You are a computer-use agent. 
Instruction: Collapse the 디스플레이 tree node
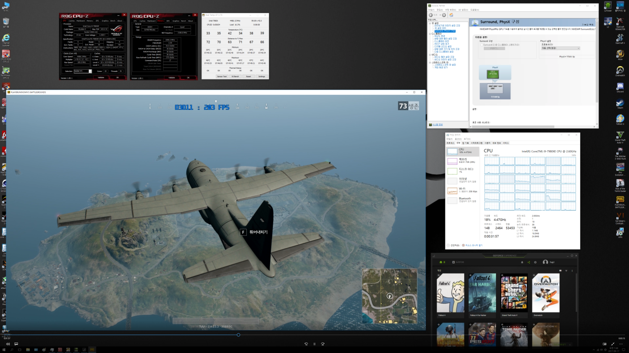430,34
